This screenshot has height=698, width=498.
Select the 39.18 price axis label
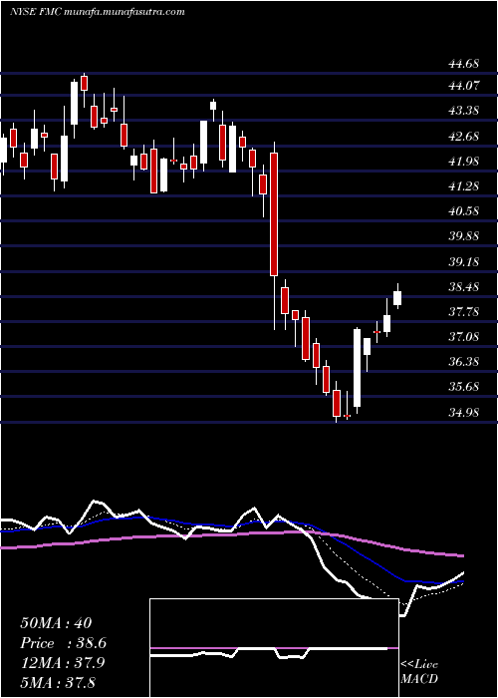[x=464, y=261]
